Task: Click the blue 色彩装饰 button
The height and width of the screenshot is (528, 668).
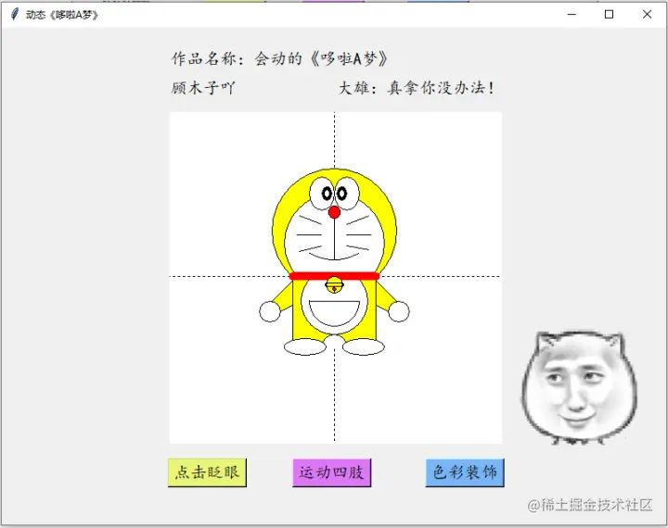Action: tap(465, 472)
